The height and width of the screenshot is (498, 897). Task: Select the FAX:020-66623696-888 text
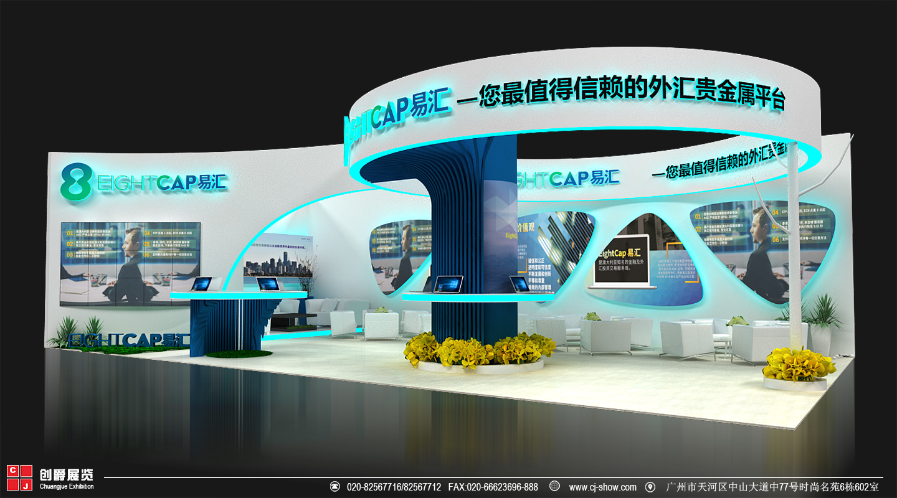coord(493,487)
